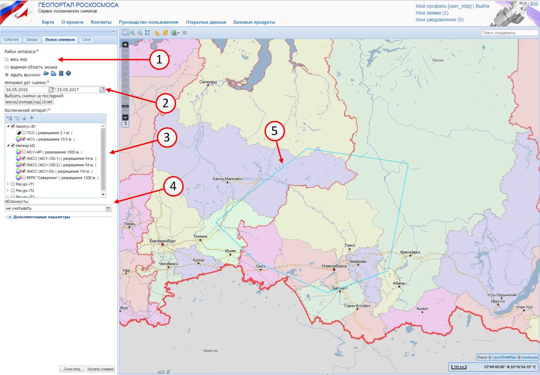The height and width of the screenshot is (375, 540).
Task: Open the calendar picker for the end date
Action: coord(102,90)
